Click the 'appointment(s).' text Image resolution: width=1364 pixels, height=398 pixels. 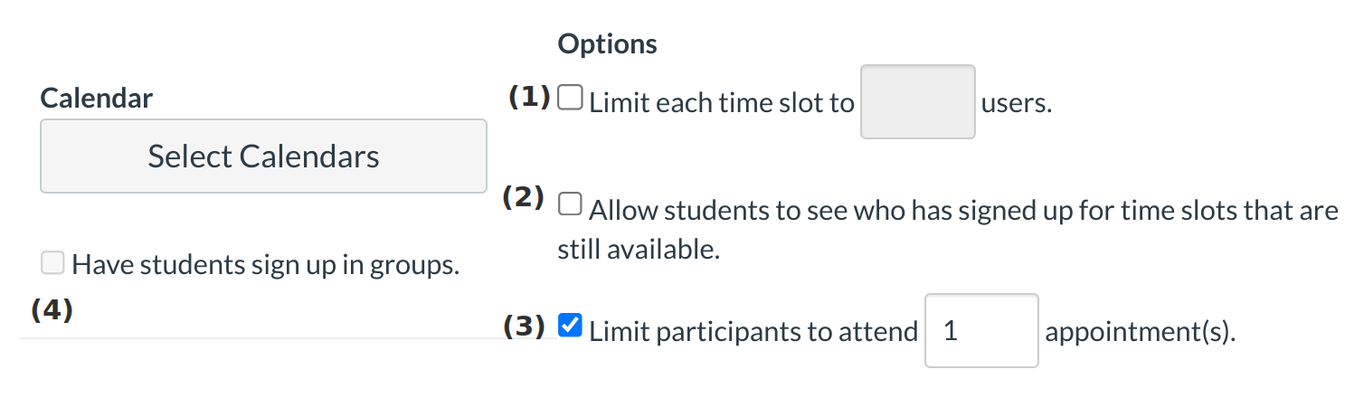coord(1140,332)
